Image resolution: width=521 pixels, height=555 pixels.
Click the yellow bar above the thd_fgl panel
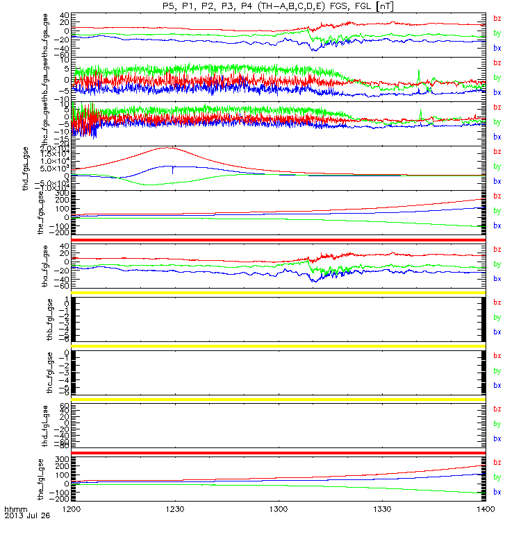279,400
